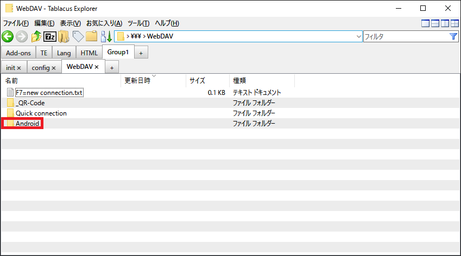Click the tag label toolbar icon
Viewport: 461px width, 256px height.
pyautogui.click(x=78, y=37)
